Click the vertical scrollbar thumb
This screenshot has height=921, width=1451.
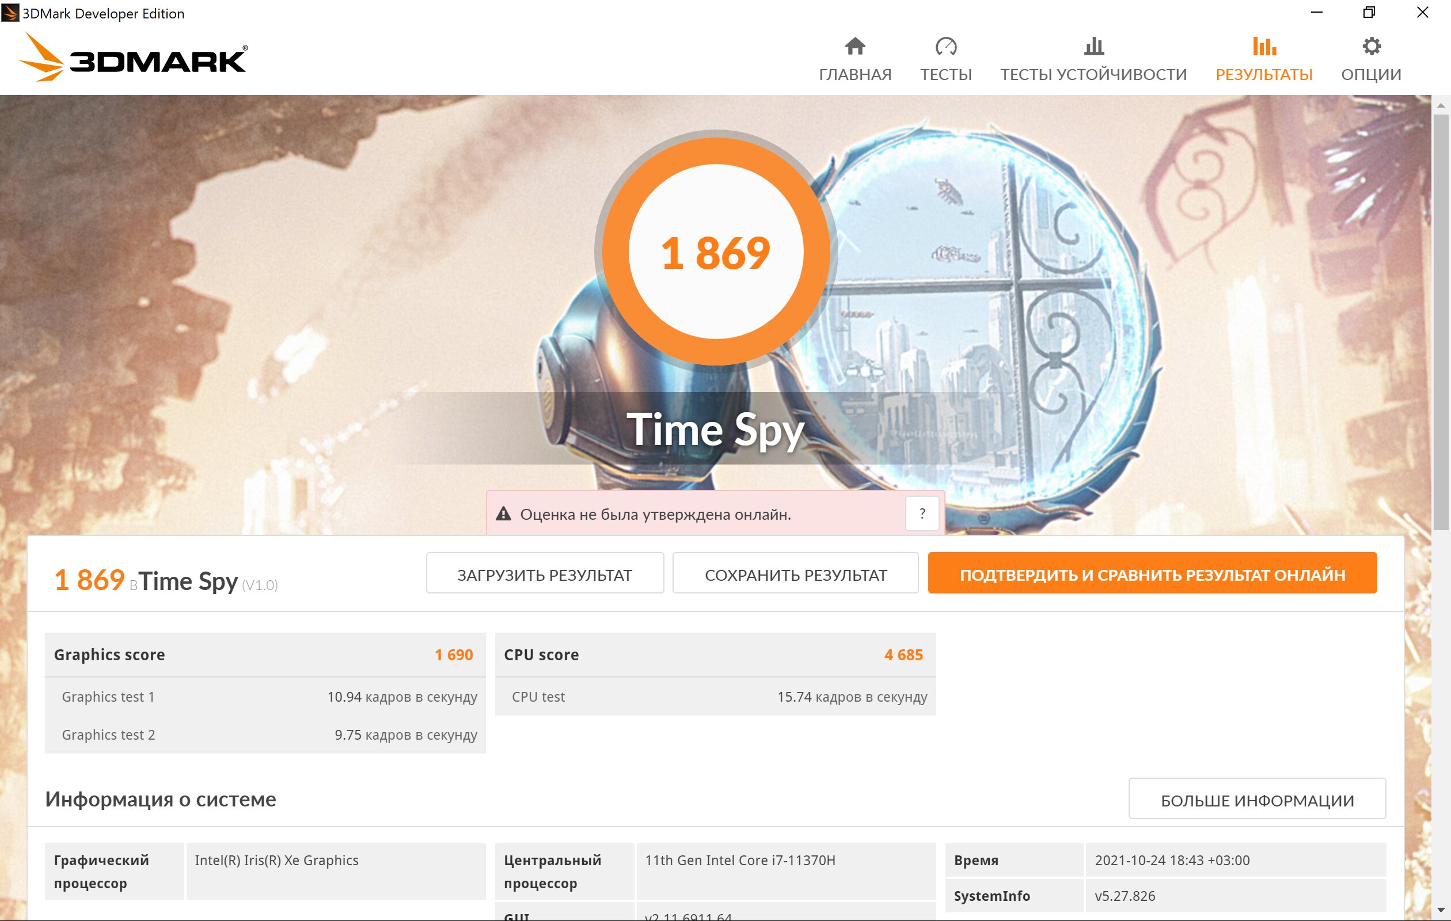pos(1441,322)
